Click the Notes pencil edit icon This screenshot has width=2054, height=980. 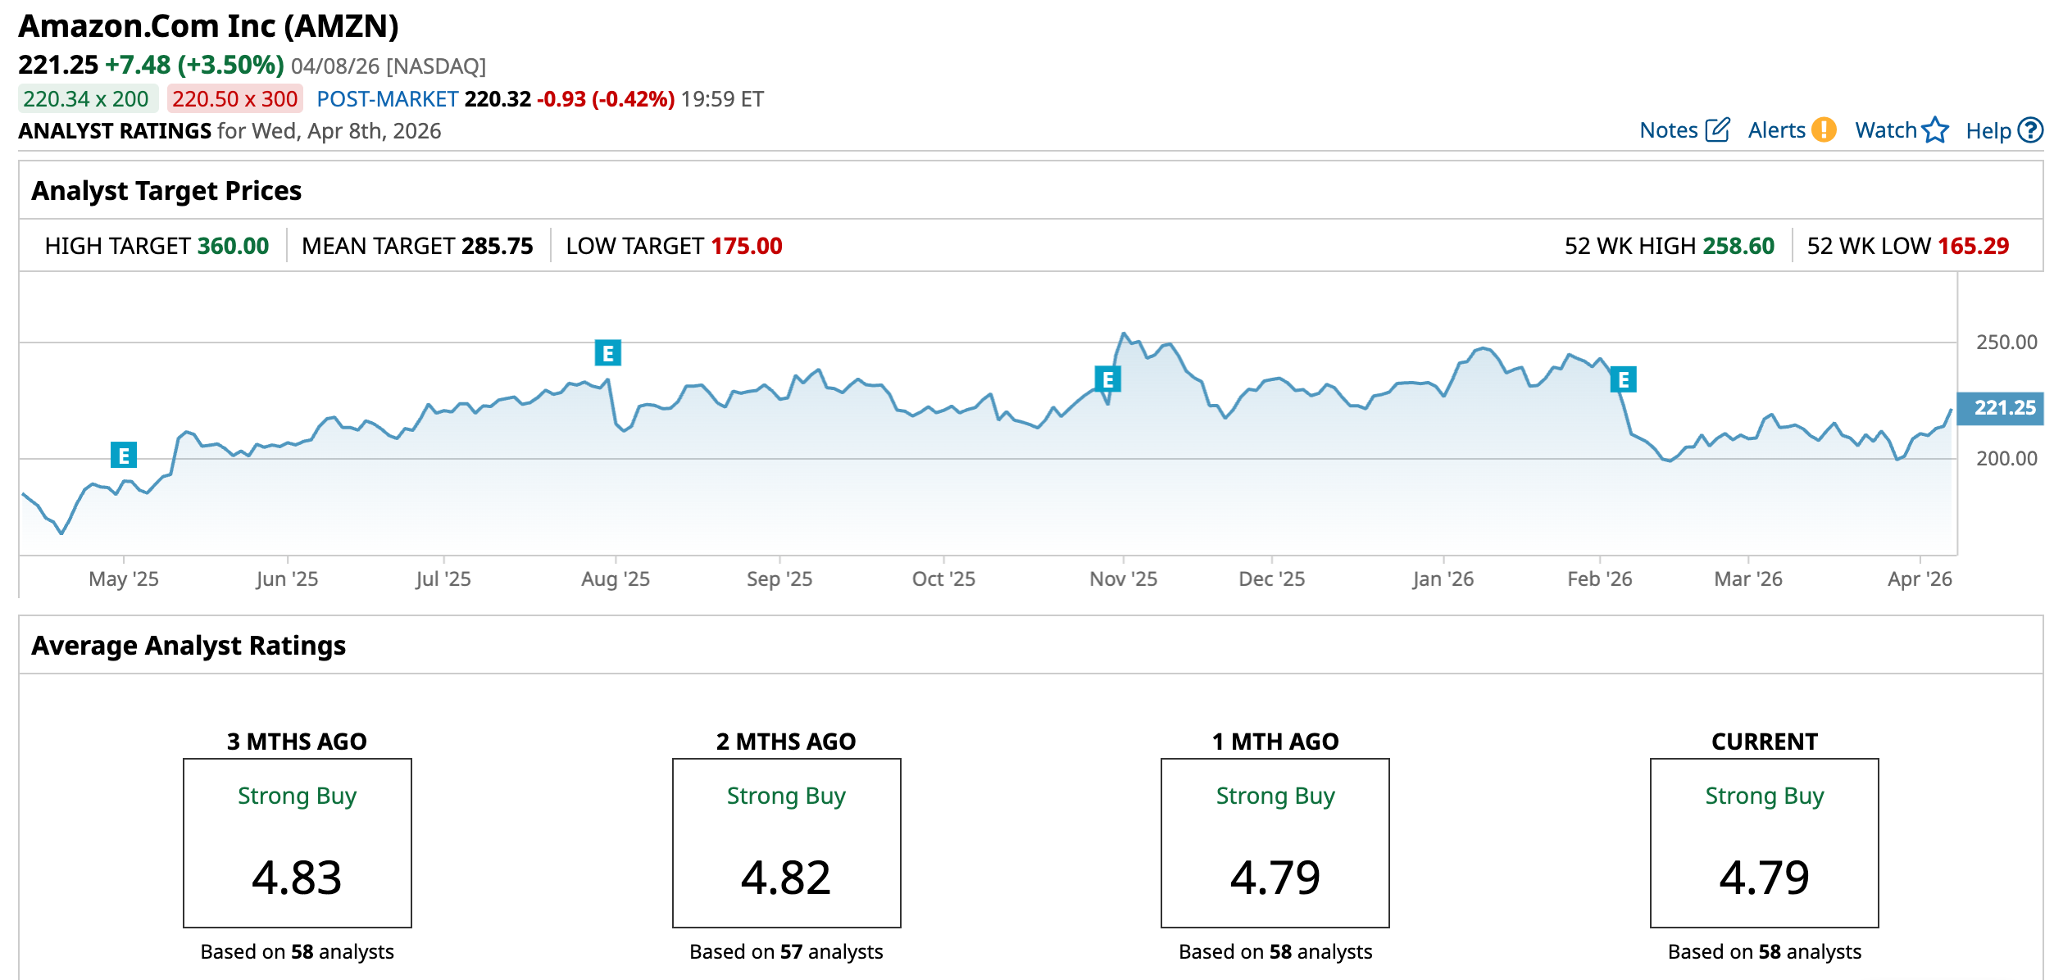1717,130
